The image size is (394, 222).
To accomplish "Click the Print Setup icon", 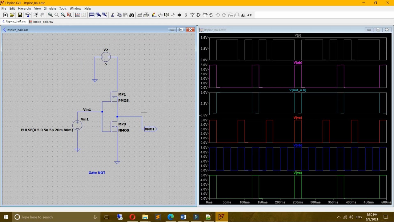I will tap(146, 15).
